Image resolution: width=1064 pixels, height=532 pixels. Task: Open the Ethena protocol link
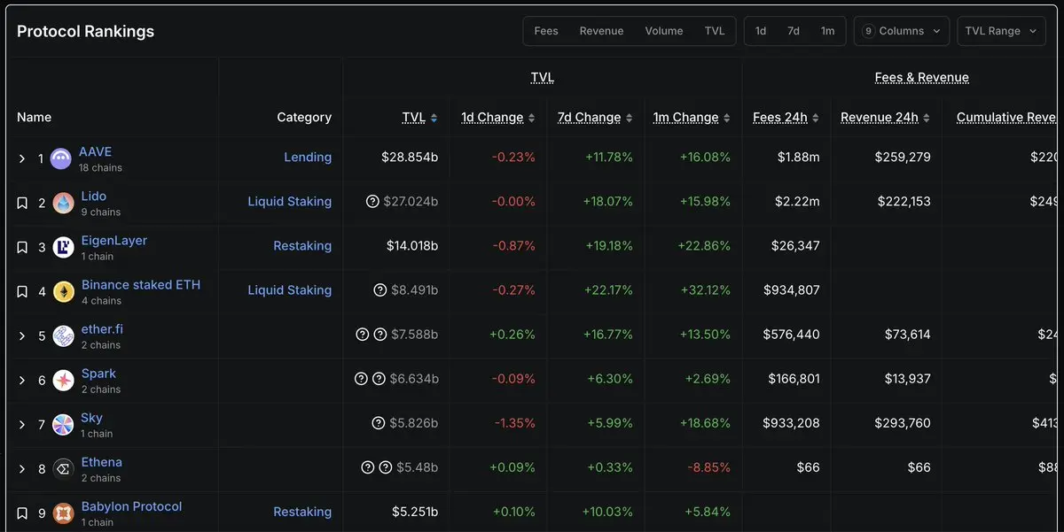coord(102,462)
